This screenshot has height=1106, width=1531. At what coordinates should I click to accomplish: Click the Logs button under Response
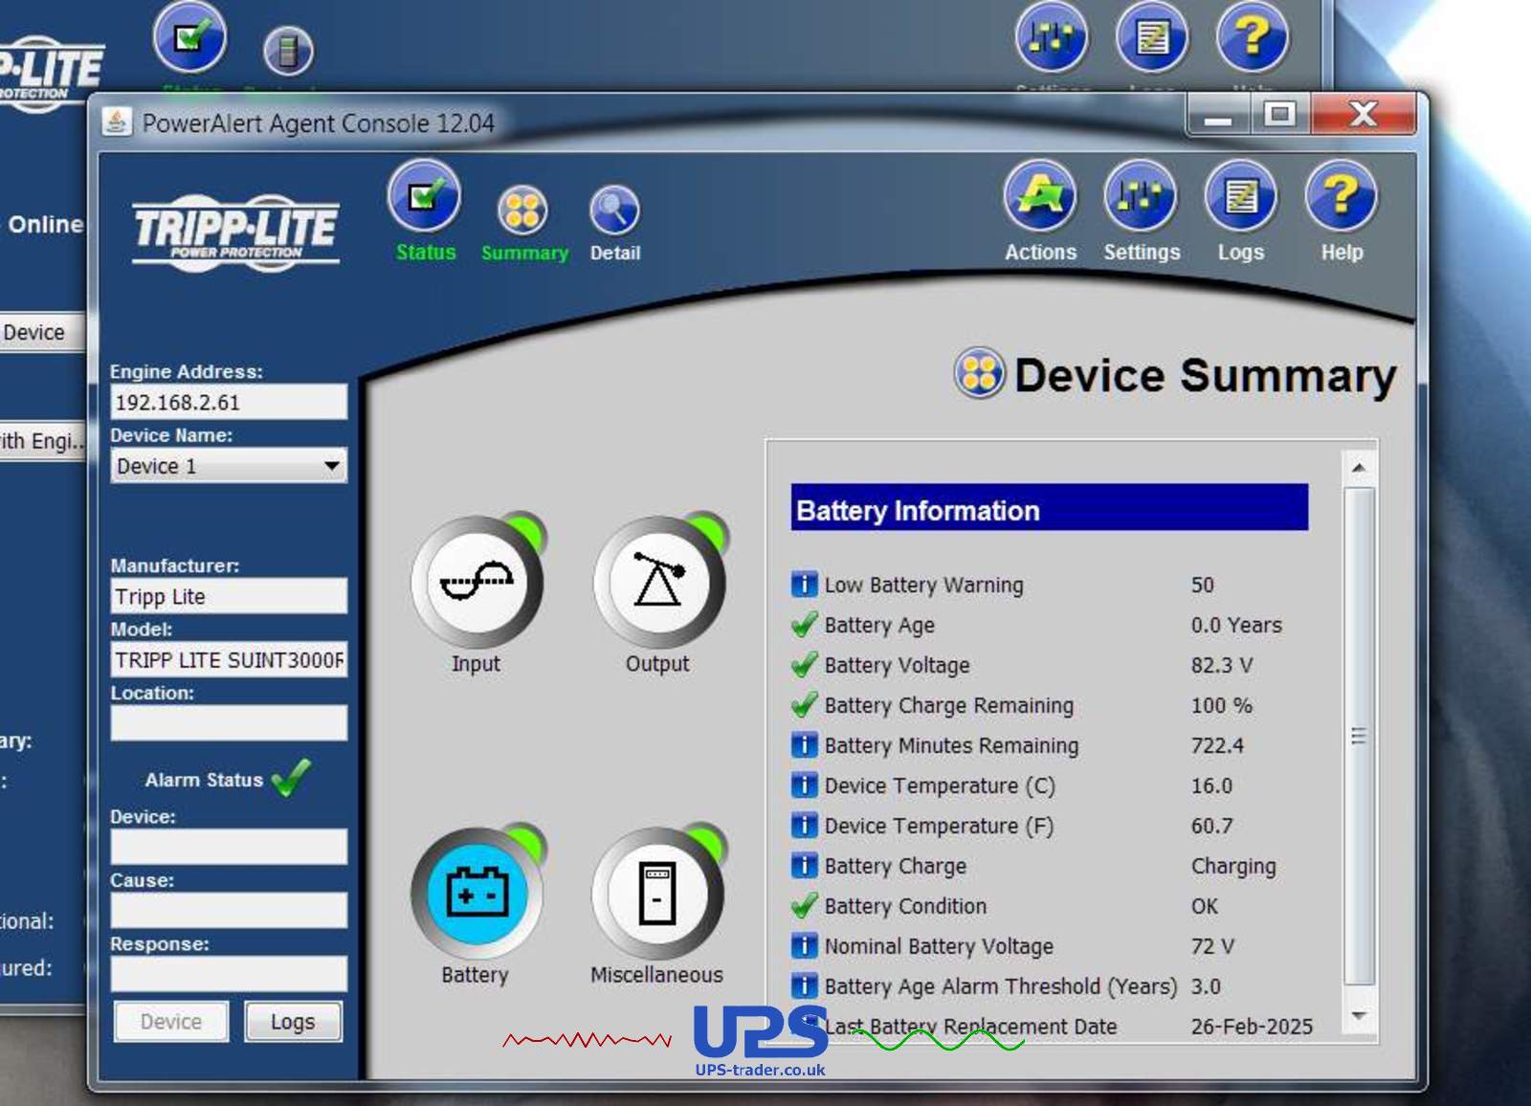tap(293, 1022)
